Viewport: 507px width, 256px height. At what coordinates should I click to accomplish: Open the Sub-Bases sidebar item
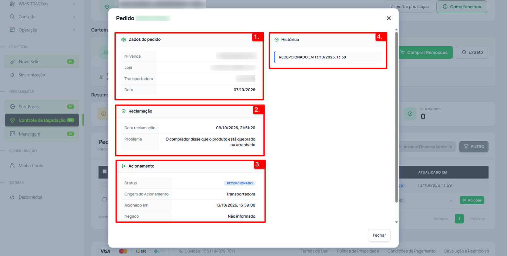tap(42, 107)
